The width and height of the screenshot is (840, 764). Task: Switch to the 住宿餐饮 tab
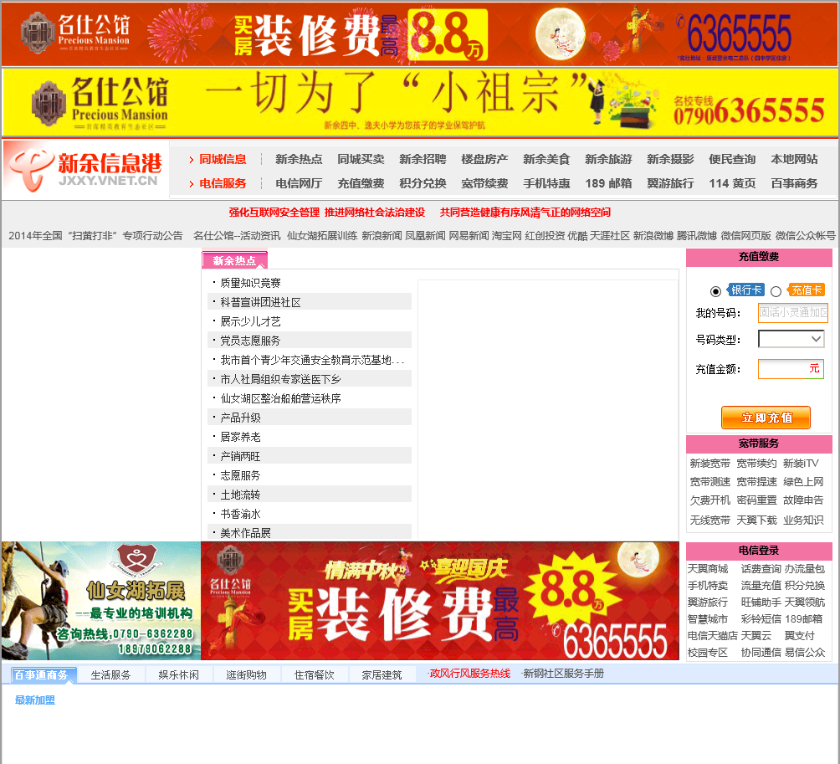coord(315,675)
